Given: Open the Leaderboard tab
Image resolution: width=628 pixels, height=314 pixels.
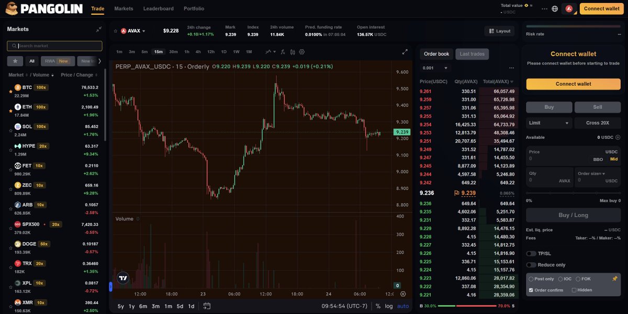Looking at the screenshot, I should (158, 8).
